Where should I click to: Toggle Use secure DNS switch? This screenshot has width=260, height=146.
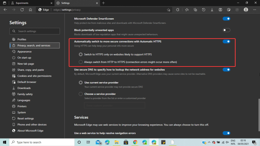point(226,70)
